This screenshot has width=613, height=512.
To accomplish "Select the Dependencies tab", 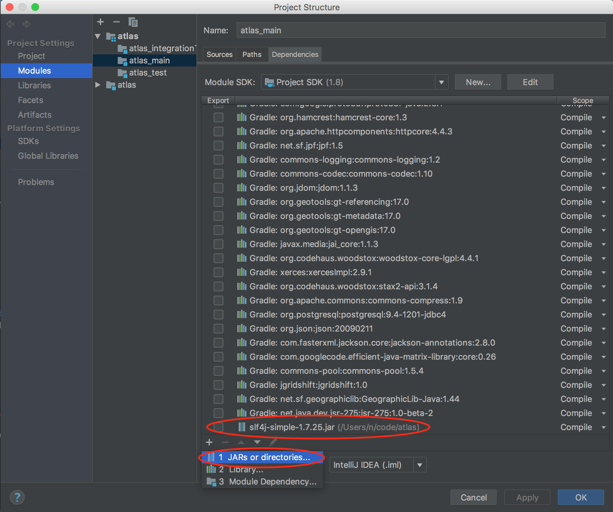I will (x=295, y=54).
